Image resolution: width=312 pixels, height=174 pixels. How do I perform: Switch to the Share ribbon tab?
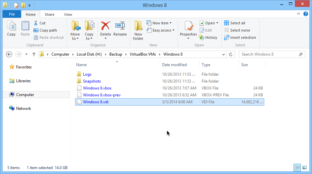click(49, 14)
